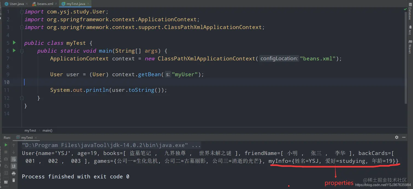Clear all console output with trash icon
The image size is (413, 189).
(x=14, y=180)
